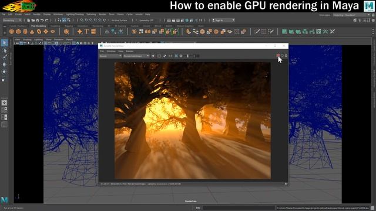This screenshot has height=211, width=376.
Task: Toggle Select by hierarchy mode
Action: click(59, 21)
